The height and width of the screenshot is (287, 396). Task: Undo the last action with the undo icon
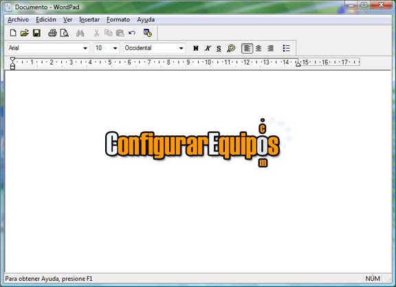tap(132, 33)
